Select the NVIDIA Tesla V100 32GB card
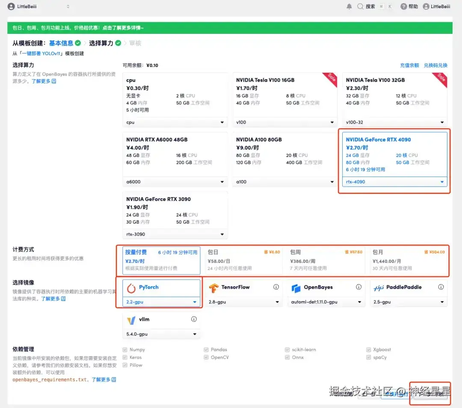462x408 pixels. click(395, 100)
